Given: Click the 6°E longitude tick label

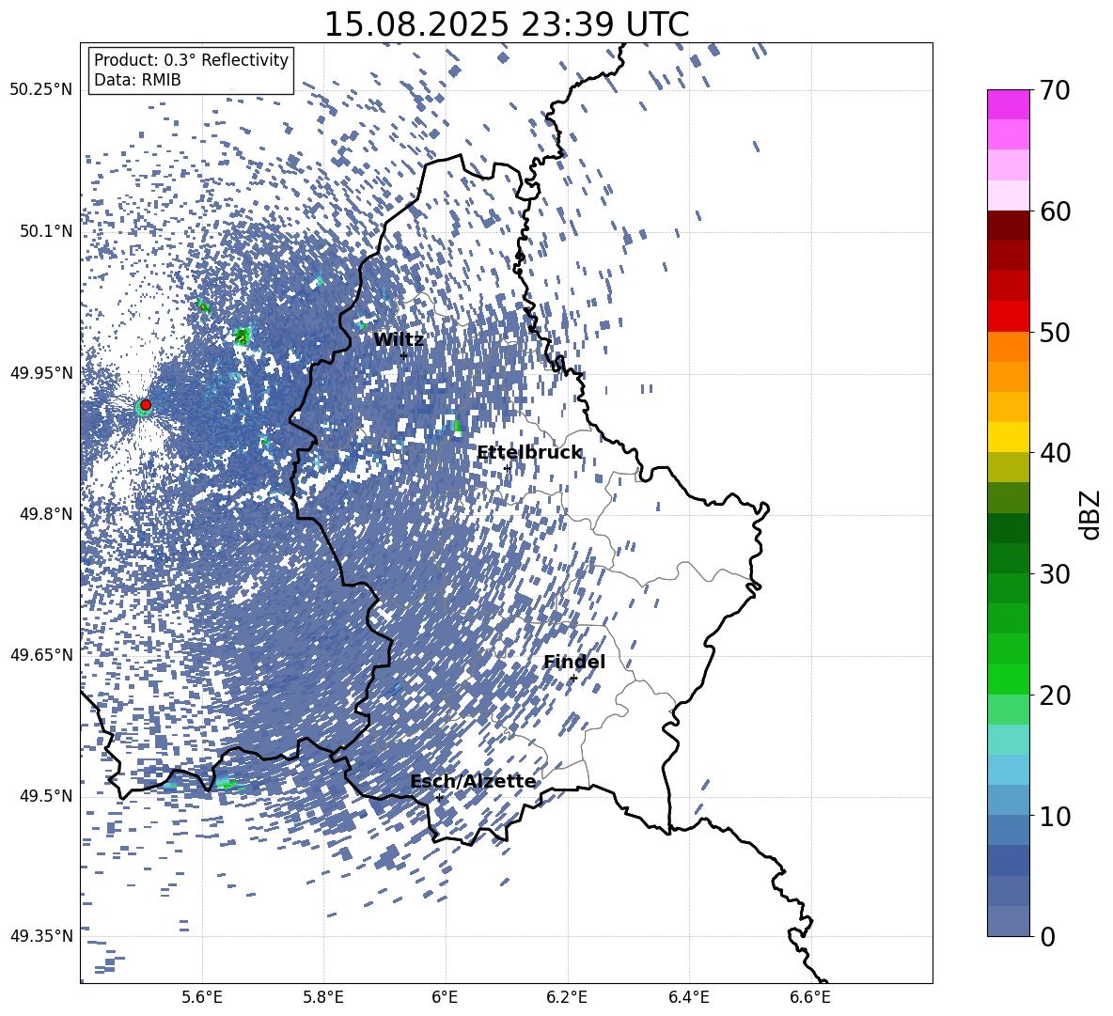Looking at the screenshot, I should 446,997.
